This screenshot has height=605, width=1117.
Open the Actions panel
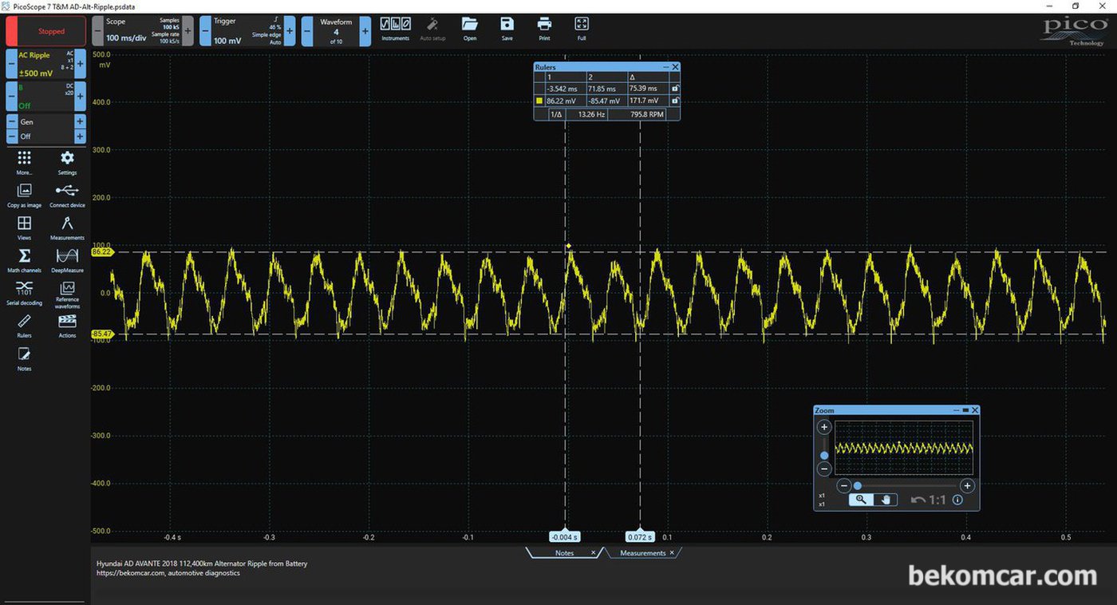(x=67, y=325)
